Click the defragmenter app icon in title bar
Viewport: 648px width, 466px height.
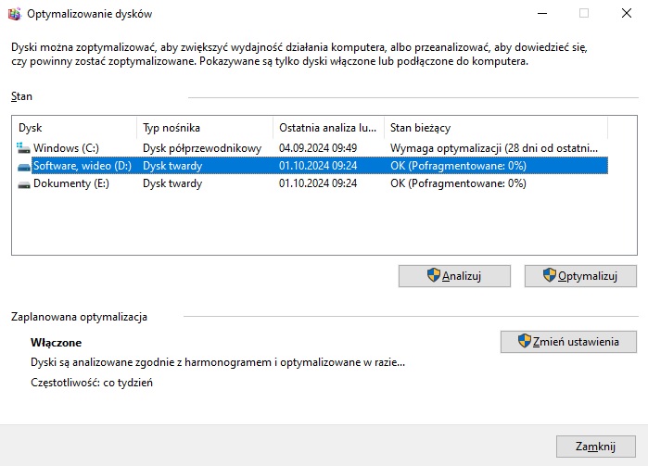point(14,14)
